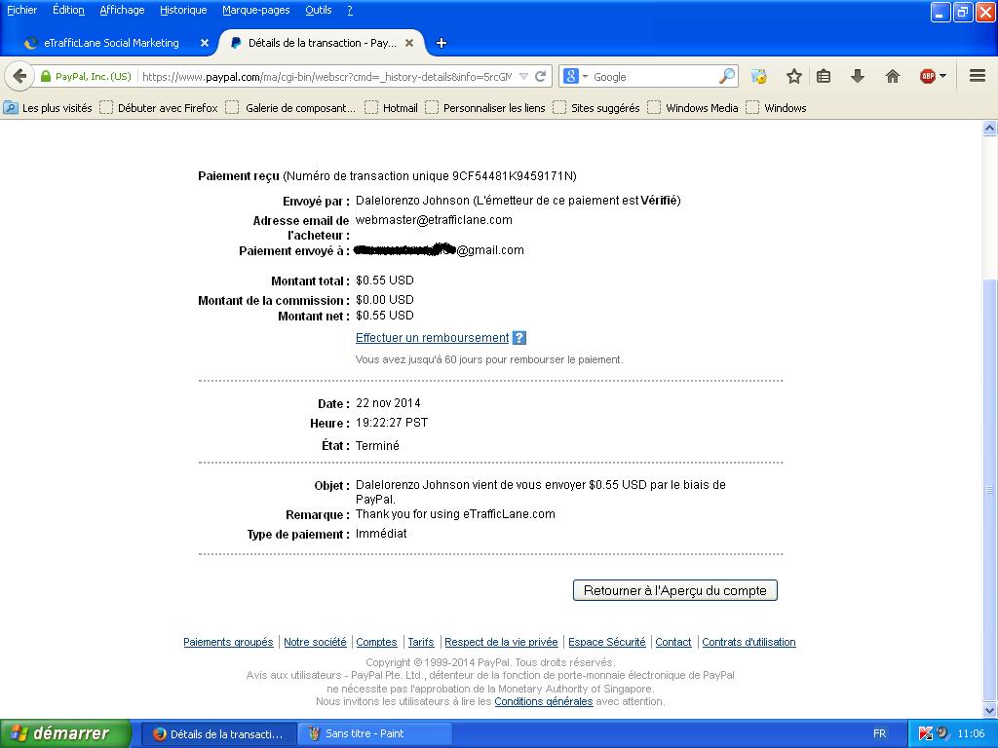
Task: Click the Google search input field
Action: coord(654,76)
